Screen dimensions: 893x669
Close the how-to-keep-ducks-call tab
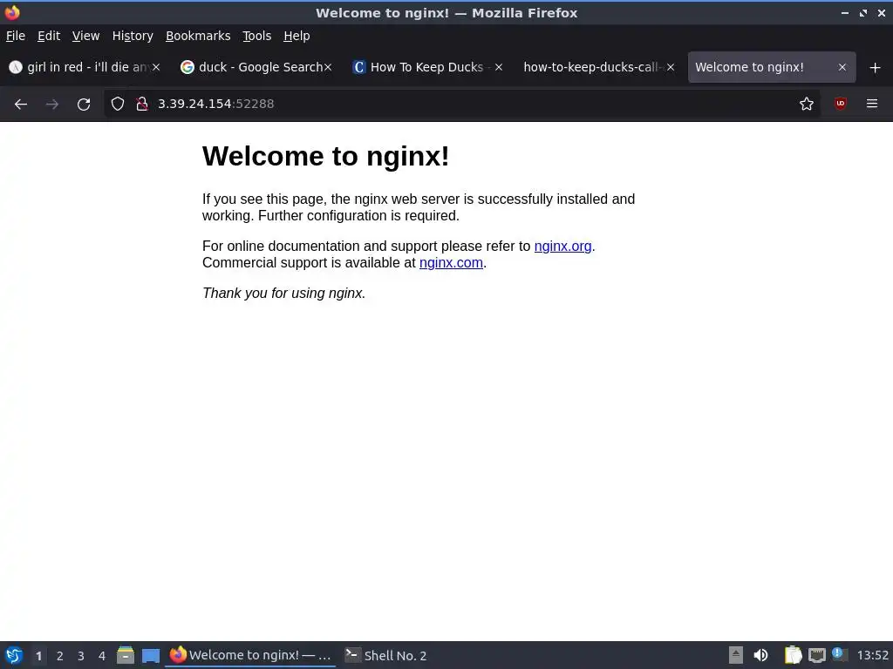pyautogui.click(x=671, y=67)
